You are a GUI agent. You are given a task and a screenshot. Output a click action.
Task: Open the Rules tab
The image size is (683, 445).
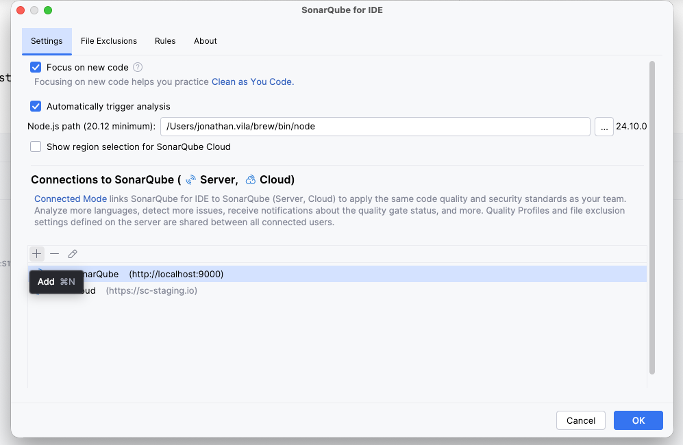(x=165, y=41)
